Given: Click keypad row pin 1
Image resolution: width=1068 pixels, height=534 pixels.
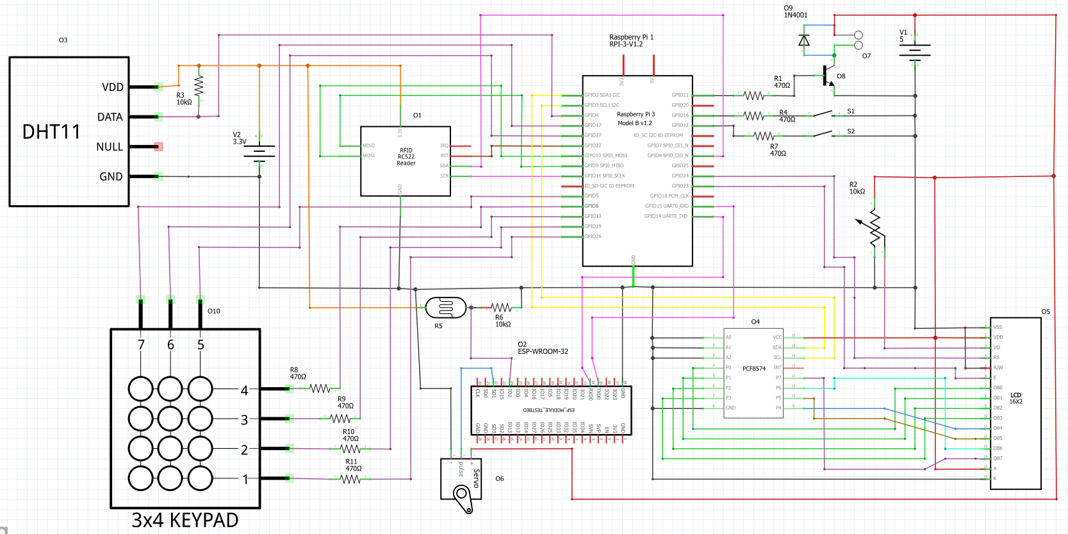Looking at the screenshot, I should click(277, 478).
